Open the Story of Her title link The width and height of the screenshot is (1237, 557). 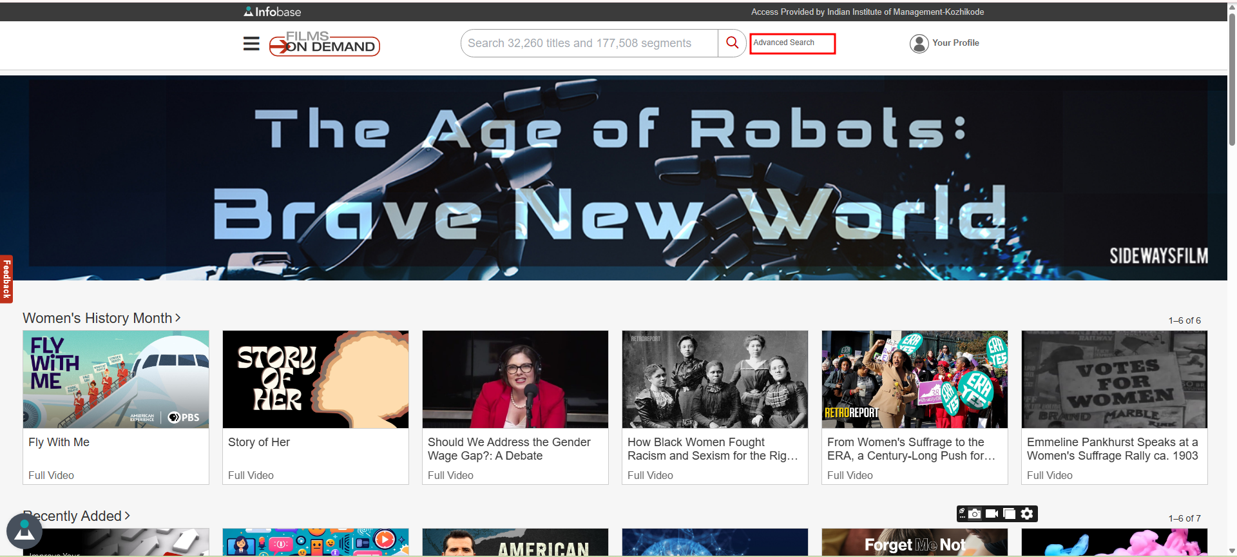pyautogui.click(x=259, y=442)
